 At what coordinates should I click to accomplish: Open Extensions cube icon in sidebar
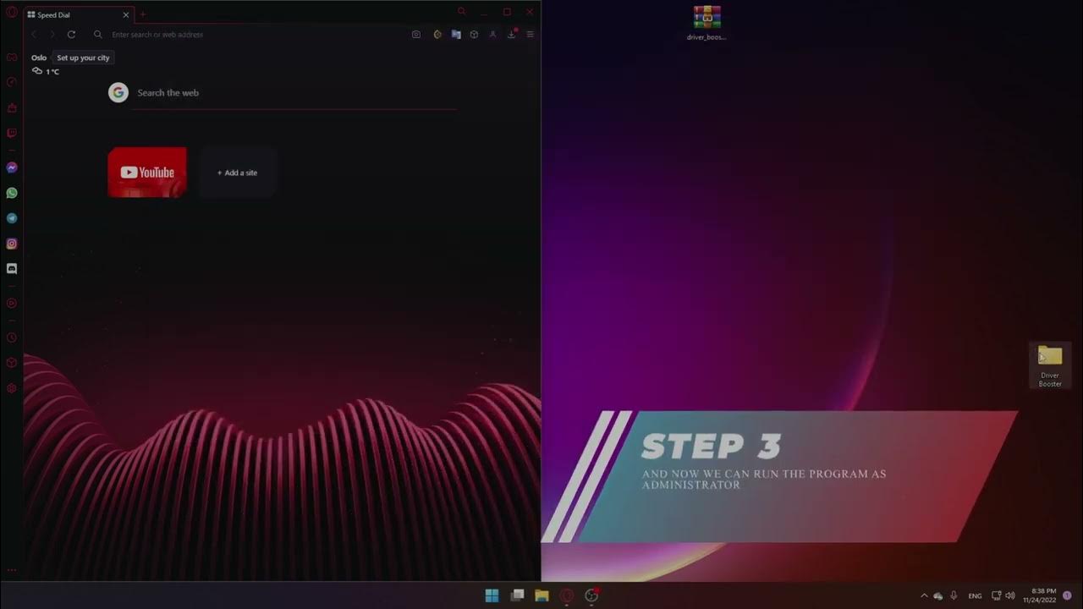click(x=12, y=363)
